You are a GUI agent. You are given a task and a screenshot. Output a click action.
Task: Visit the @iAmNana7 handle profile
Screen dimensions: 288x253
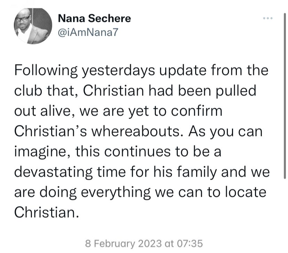coord(88,32)
